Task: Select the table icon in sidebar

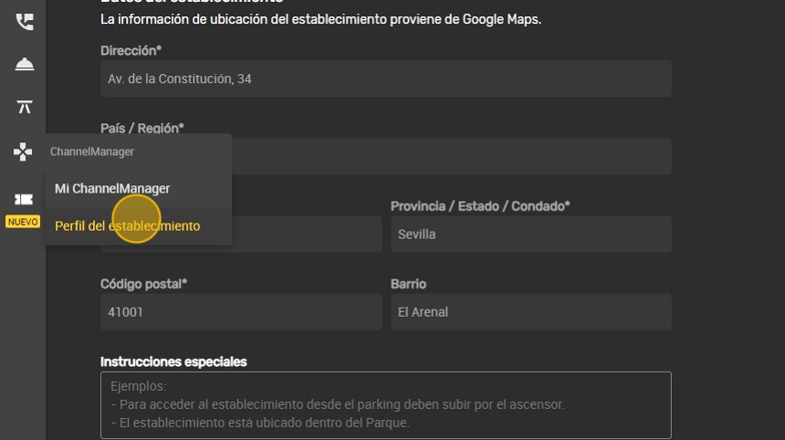Action: (24, 107)
